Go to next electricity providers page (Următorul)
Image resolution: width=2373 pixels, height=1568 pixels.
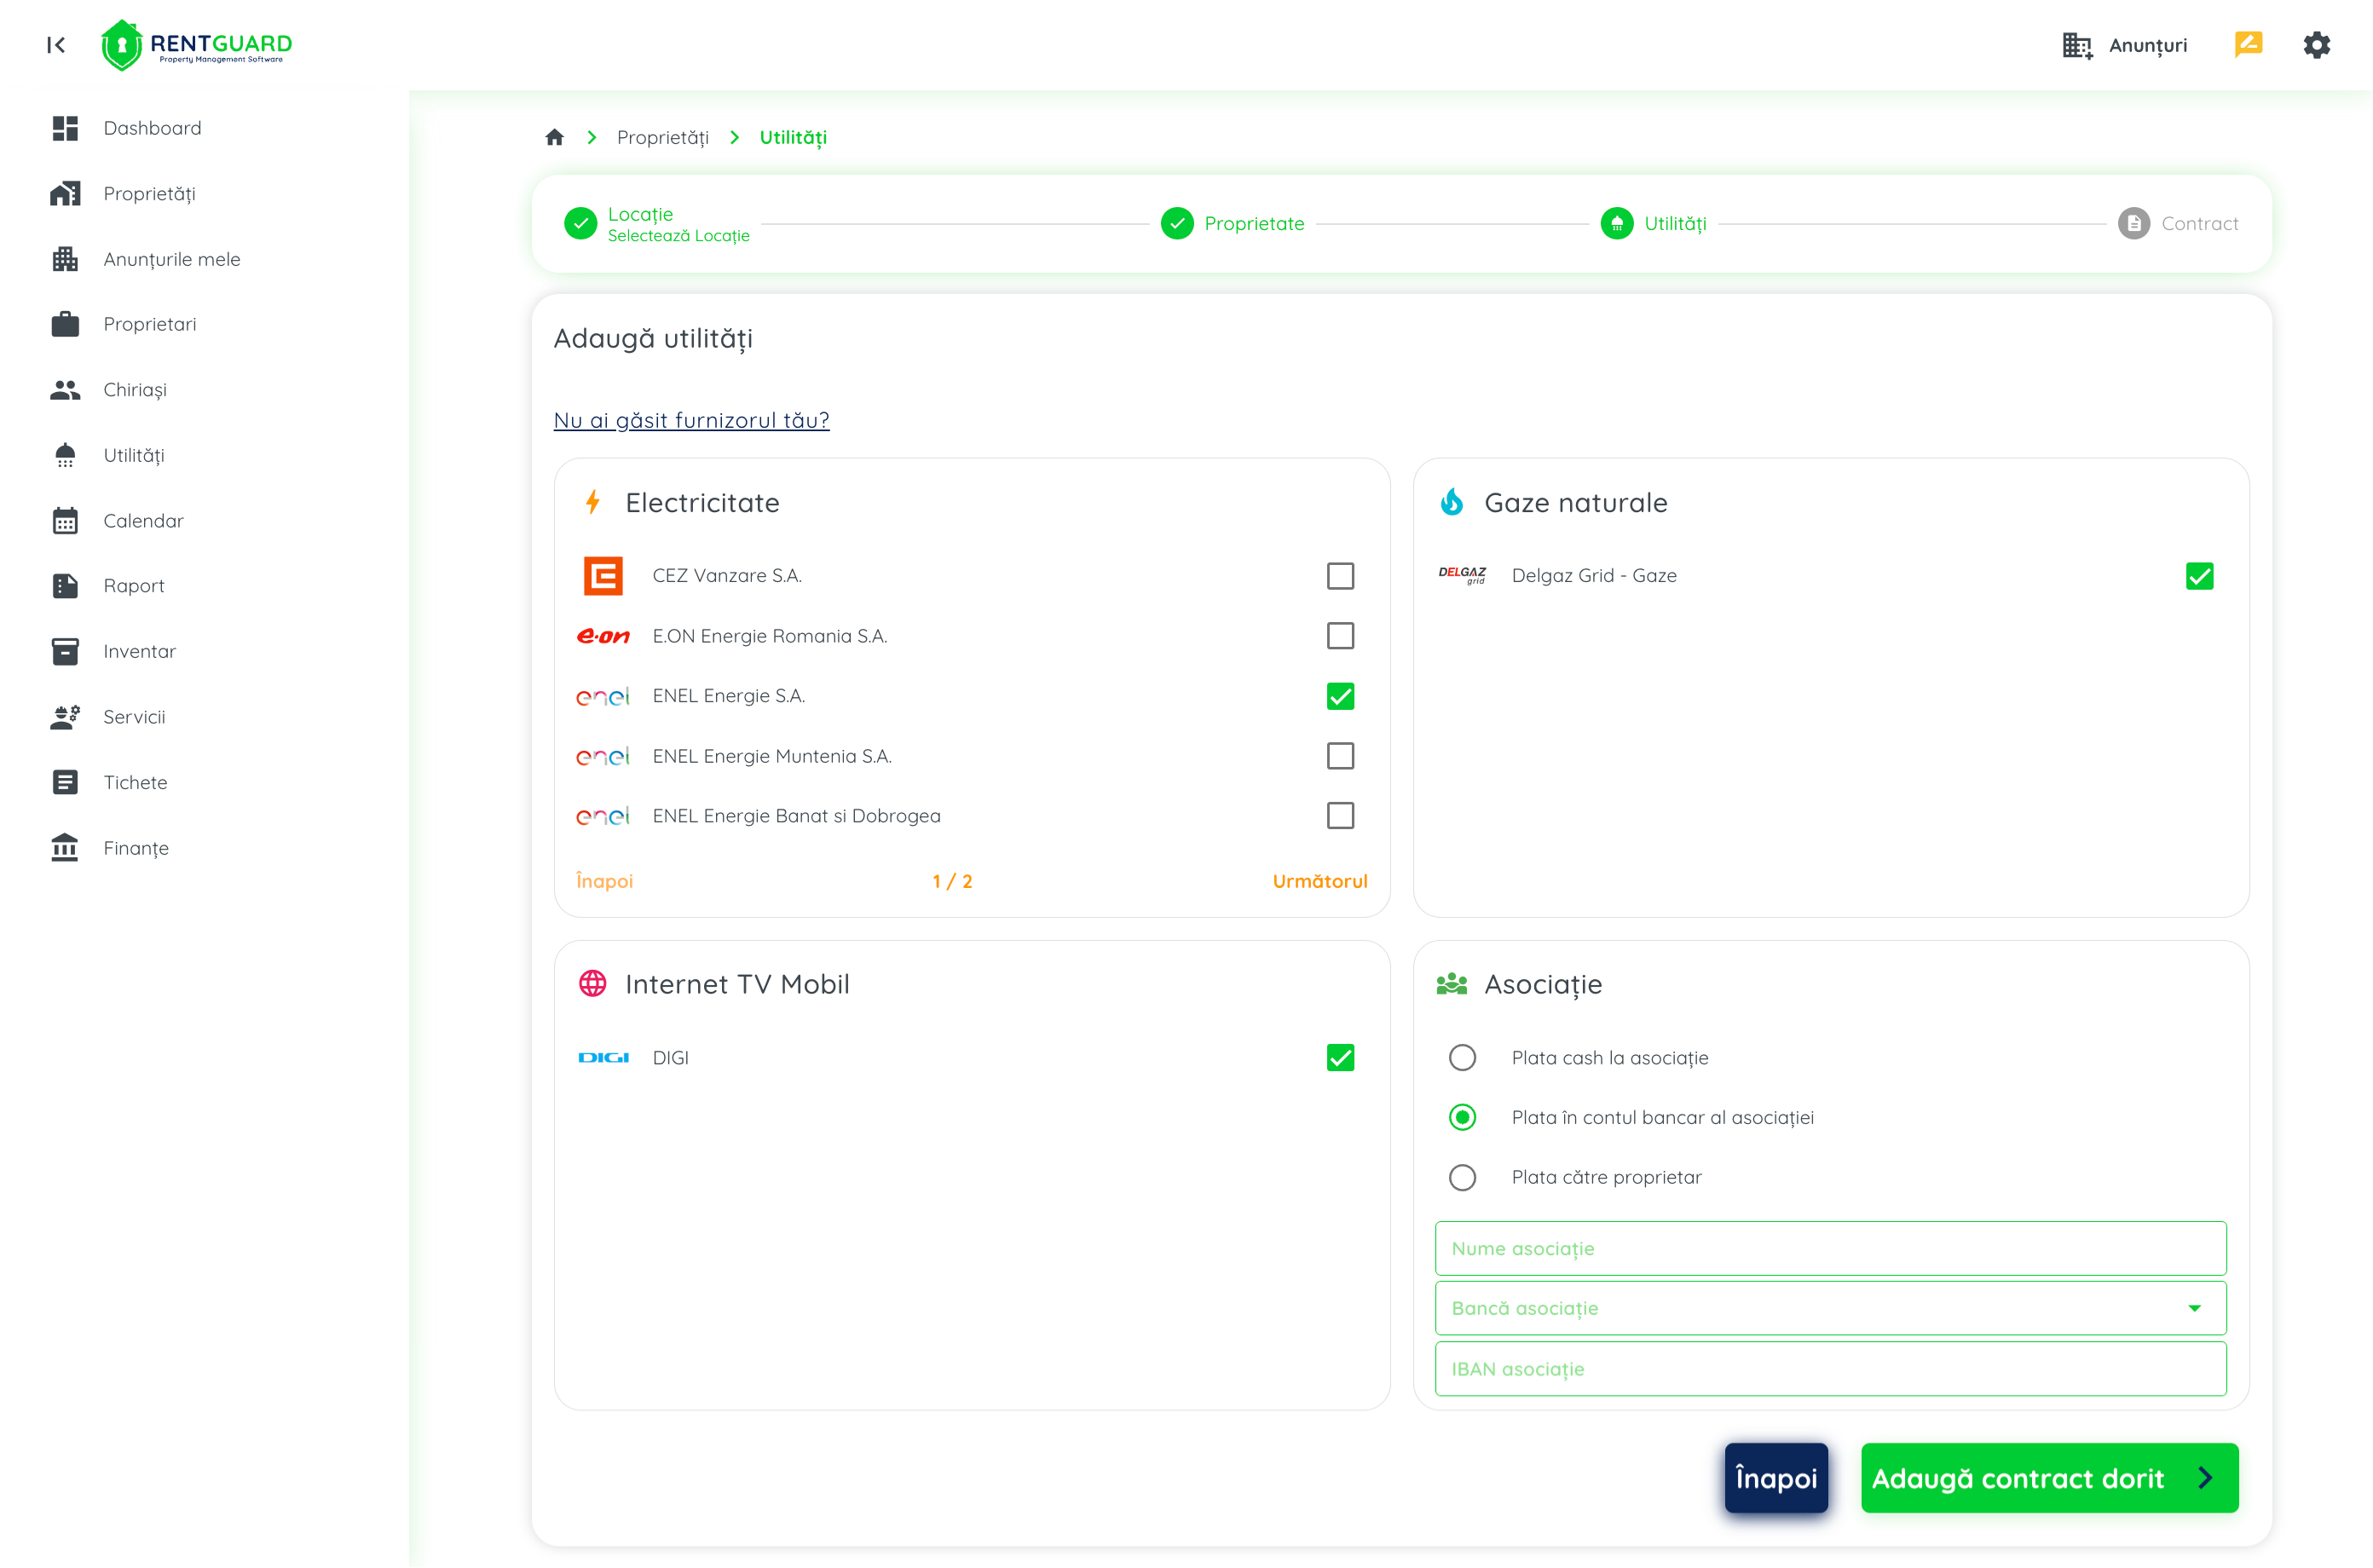(x=1319, y=881)
